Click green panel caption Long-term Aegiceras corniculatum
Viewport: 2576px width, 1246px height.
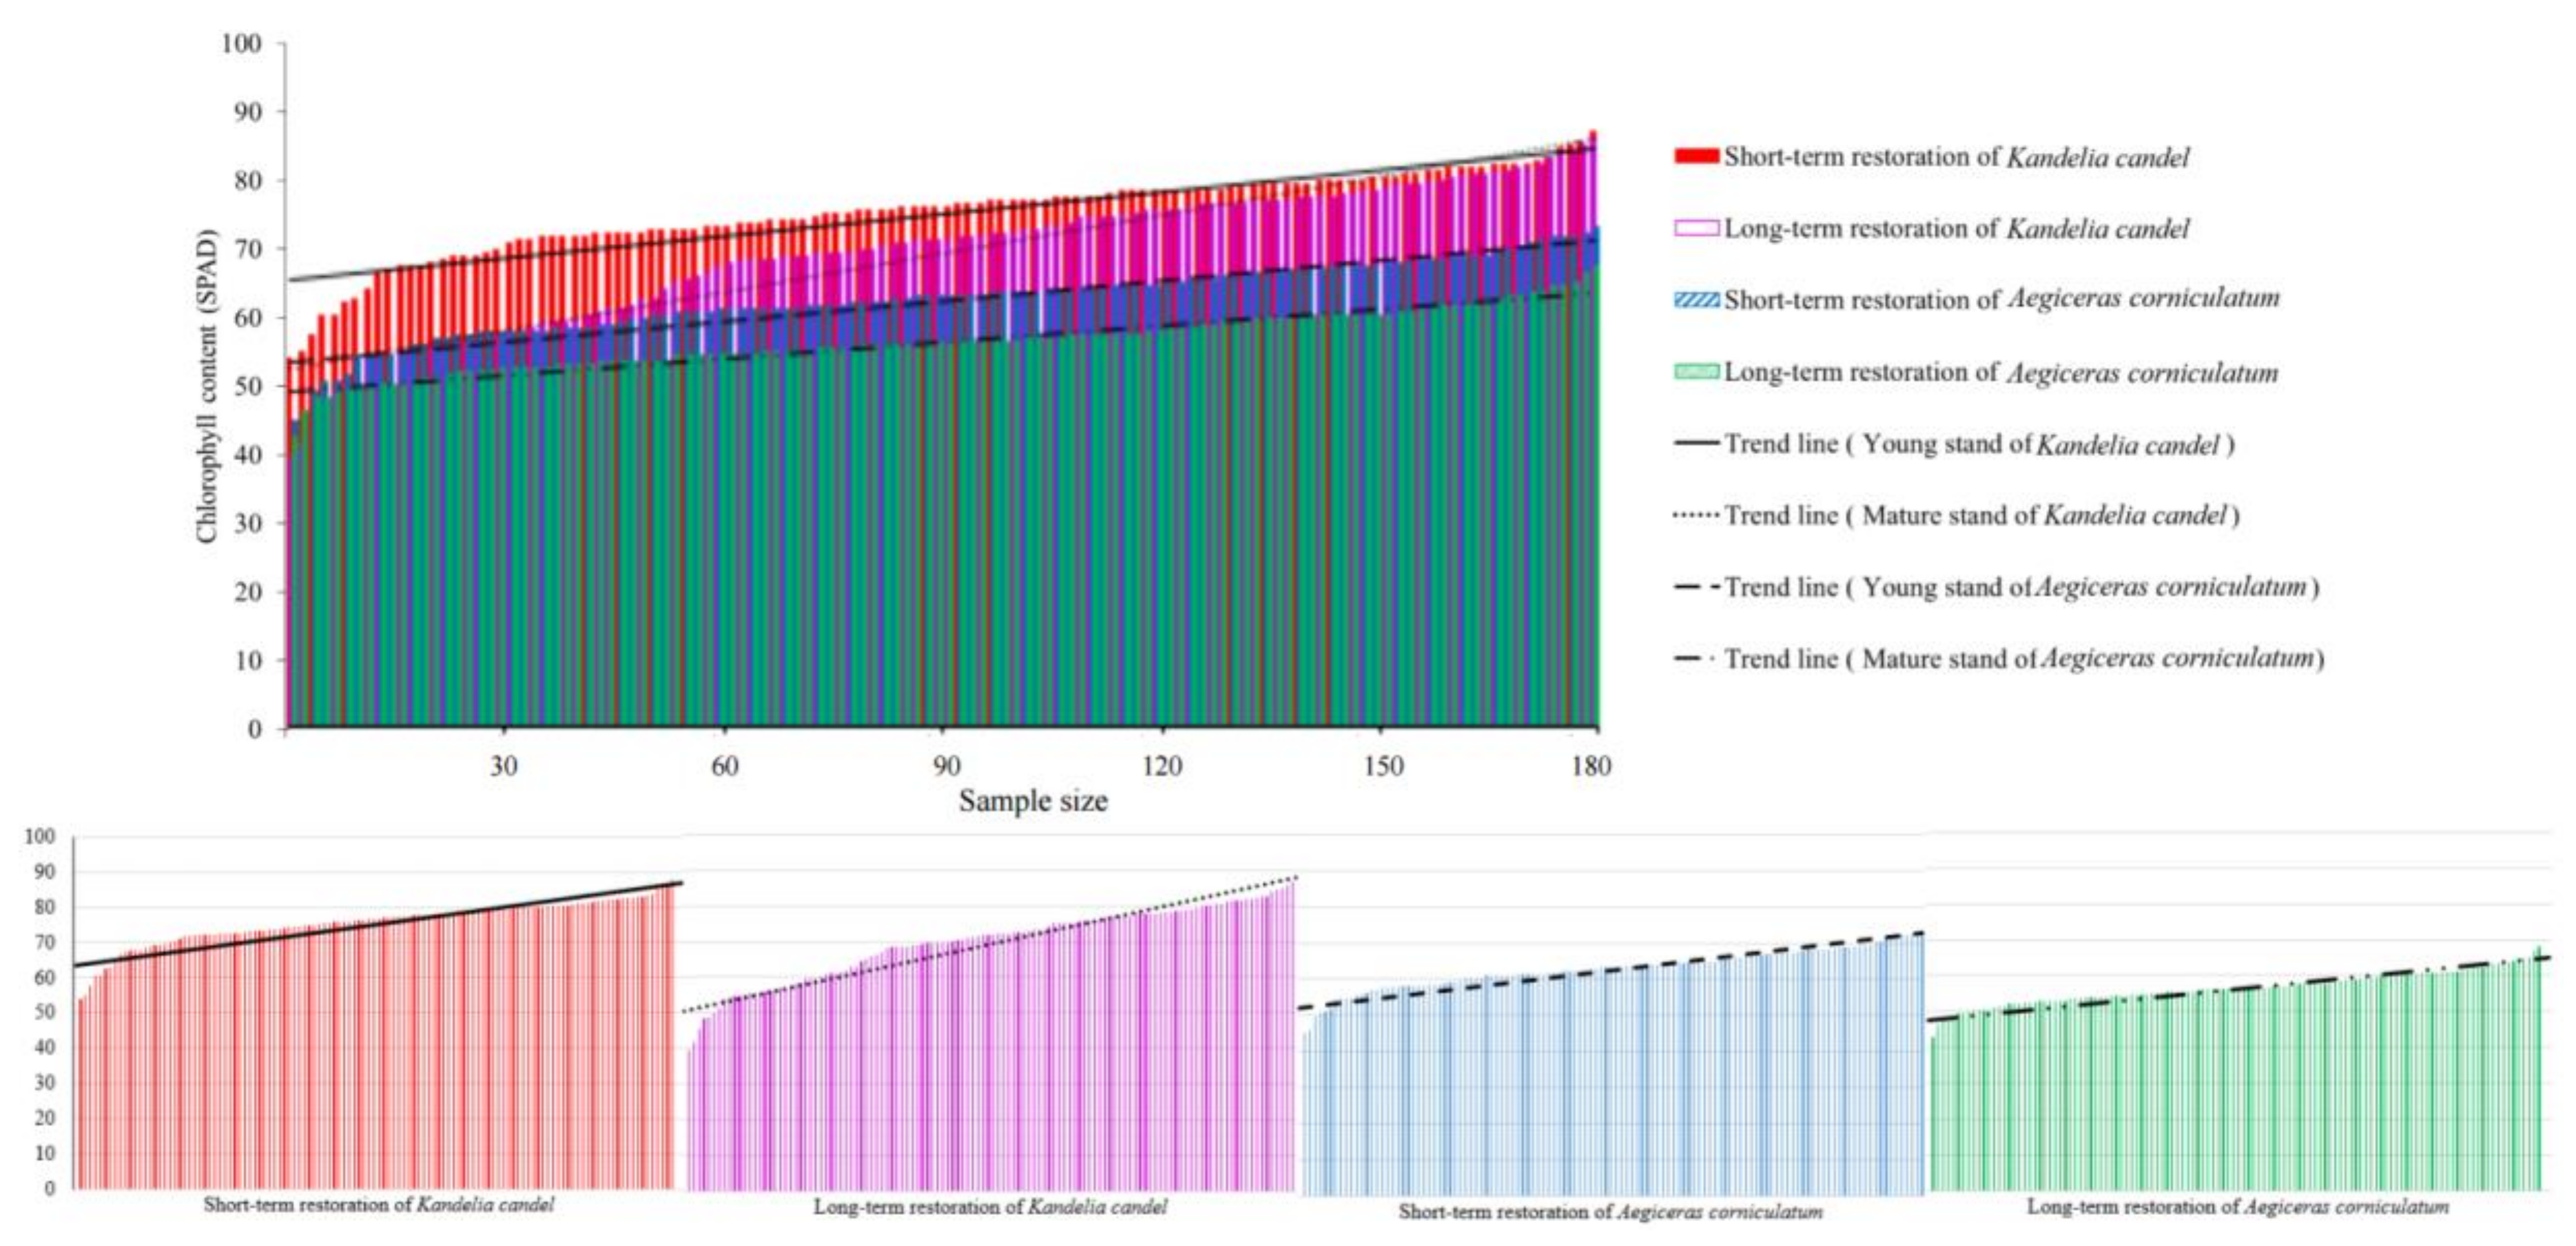2237,1207
